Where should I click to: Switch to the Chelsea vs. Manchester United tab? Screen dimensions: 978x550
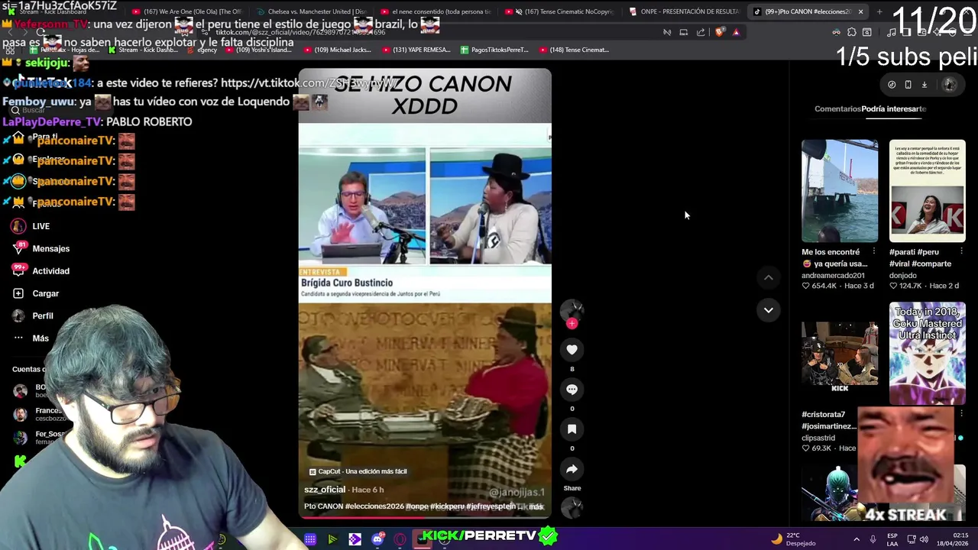[310, 11]
